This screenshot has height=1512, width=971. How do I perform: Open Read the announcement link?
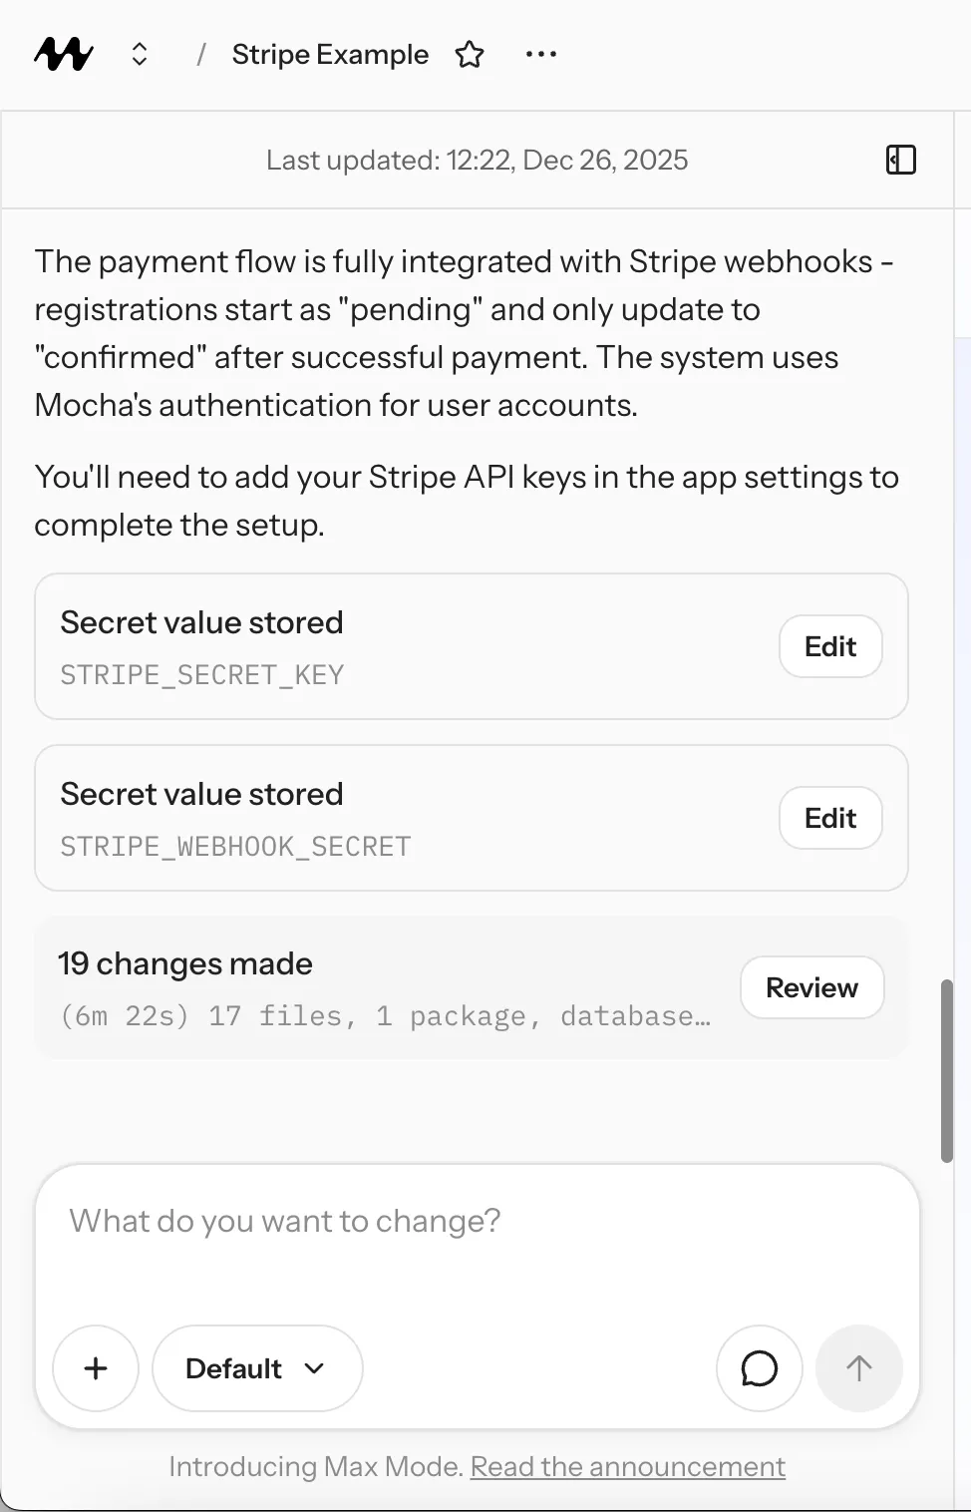(627, 1466)
